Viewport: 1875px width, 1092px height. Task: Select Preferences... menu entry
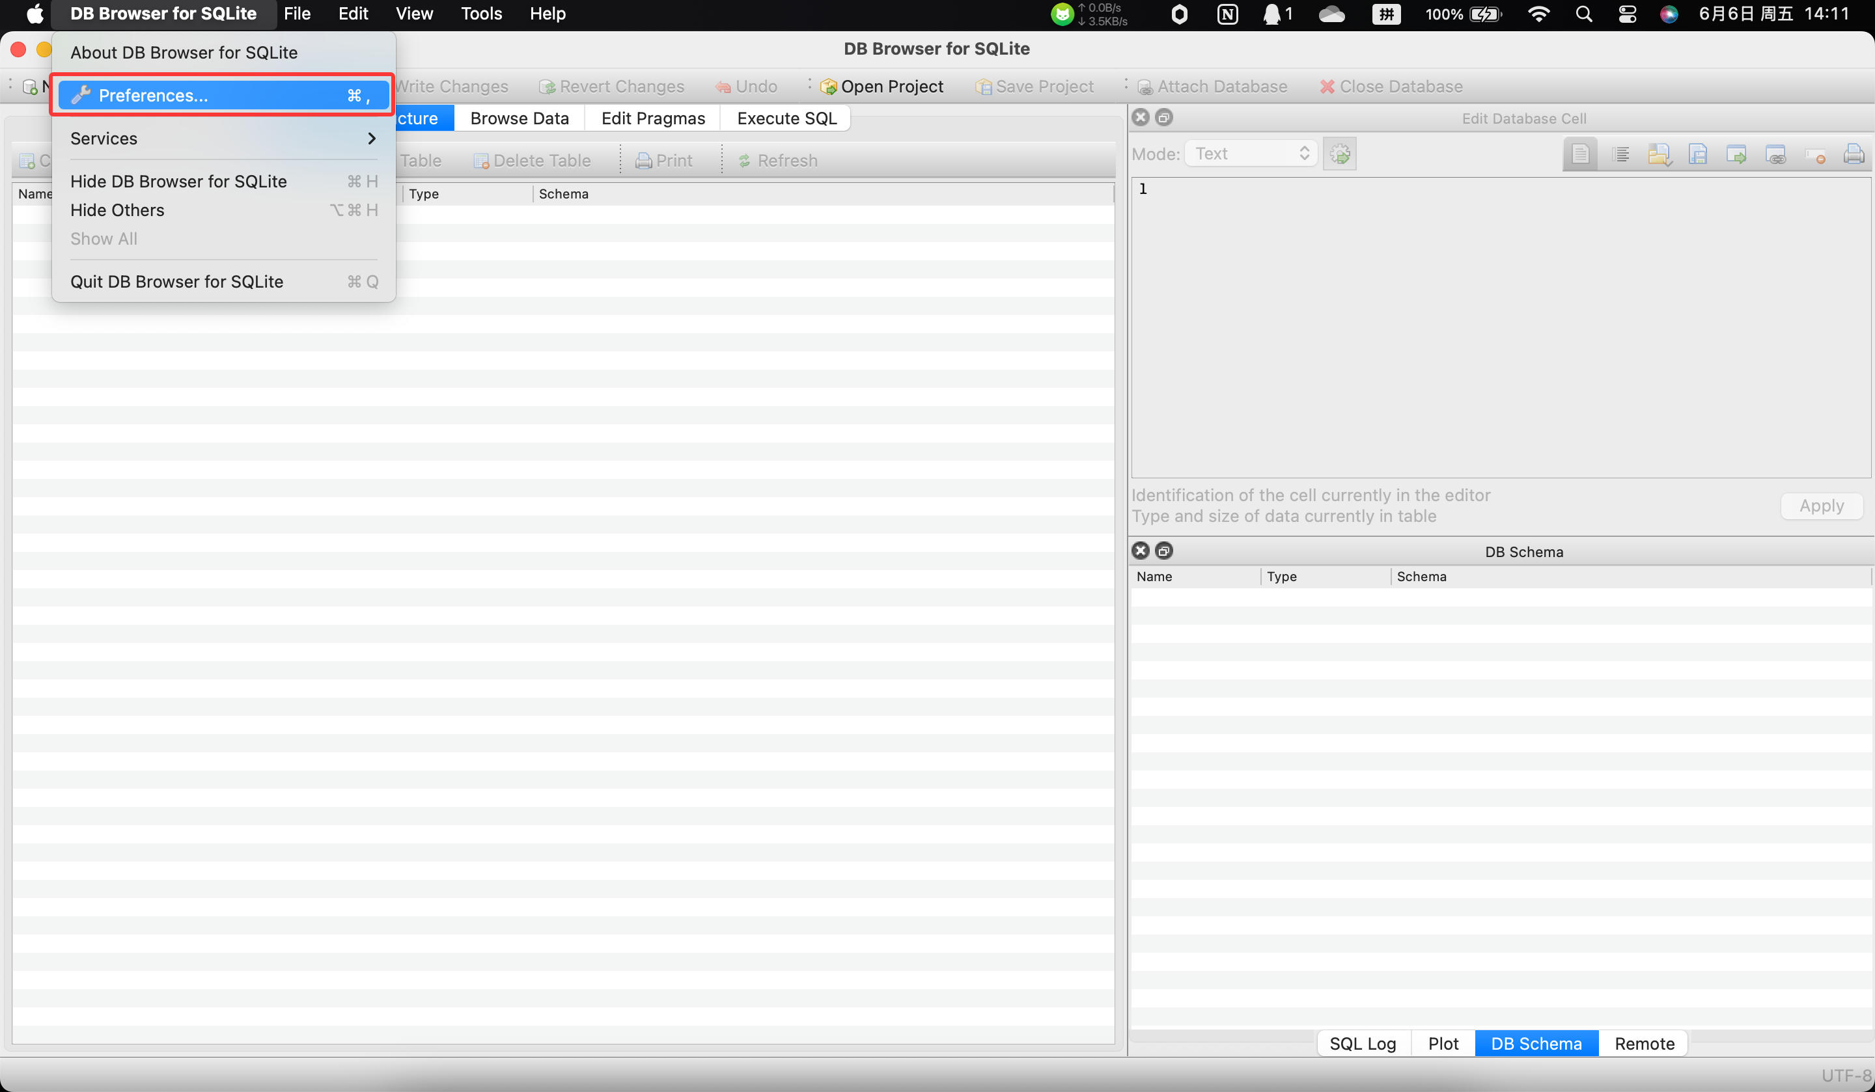click(223, 95)
